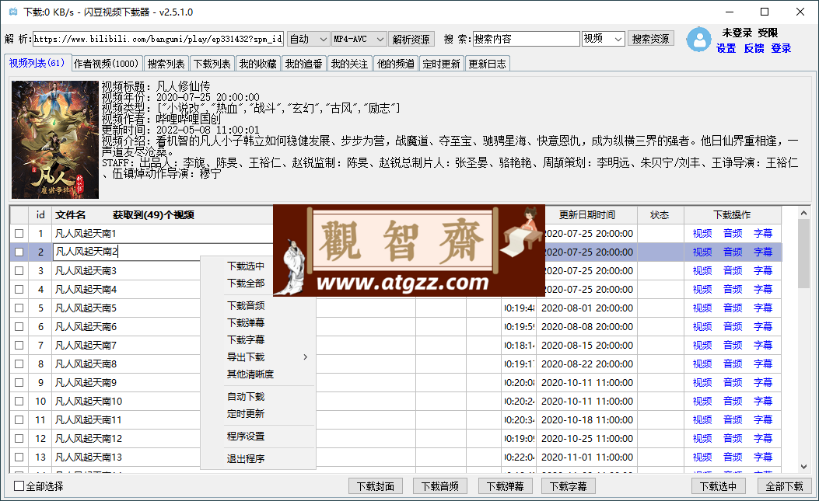Image resolution: width=819 pixels, height=501 pixels.
Task: Check the checkbox for 凡人风起天南5
Action: pyautogui.click(x=19, y=308)
